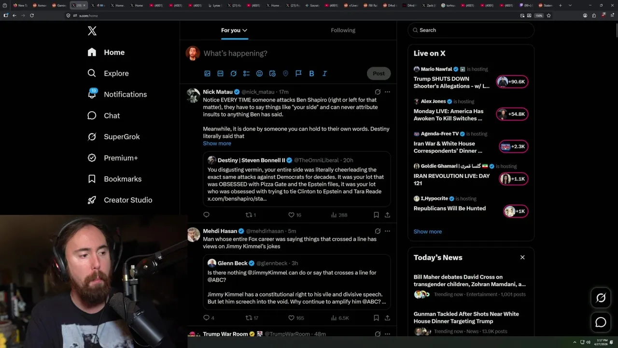Click the Post button

379,73
